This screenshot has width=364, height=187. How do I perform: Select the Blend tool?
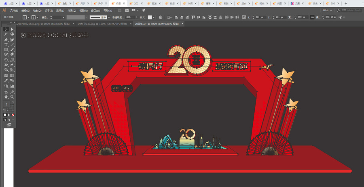click(x=12, y=81)
